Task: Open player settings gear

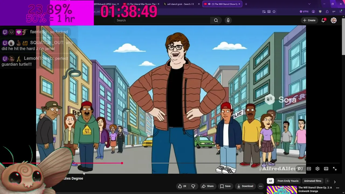Action: click(x=318, y=169)
